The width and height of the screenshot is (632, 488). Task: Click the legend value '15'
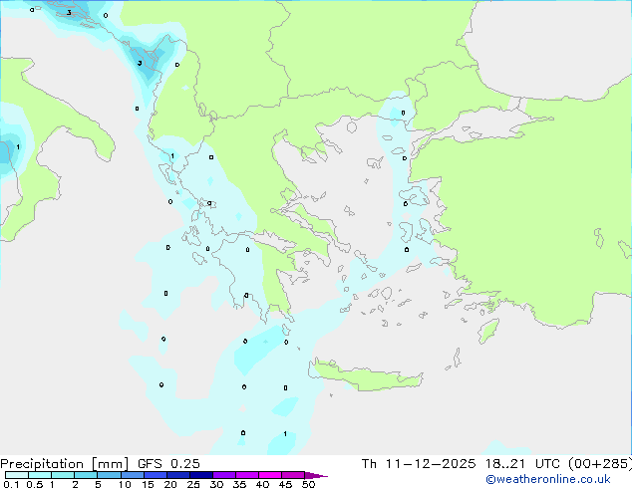[x=148, y=484]
